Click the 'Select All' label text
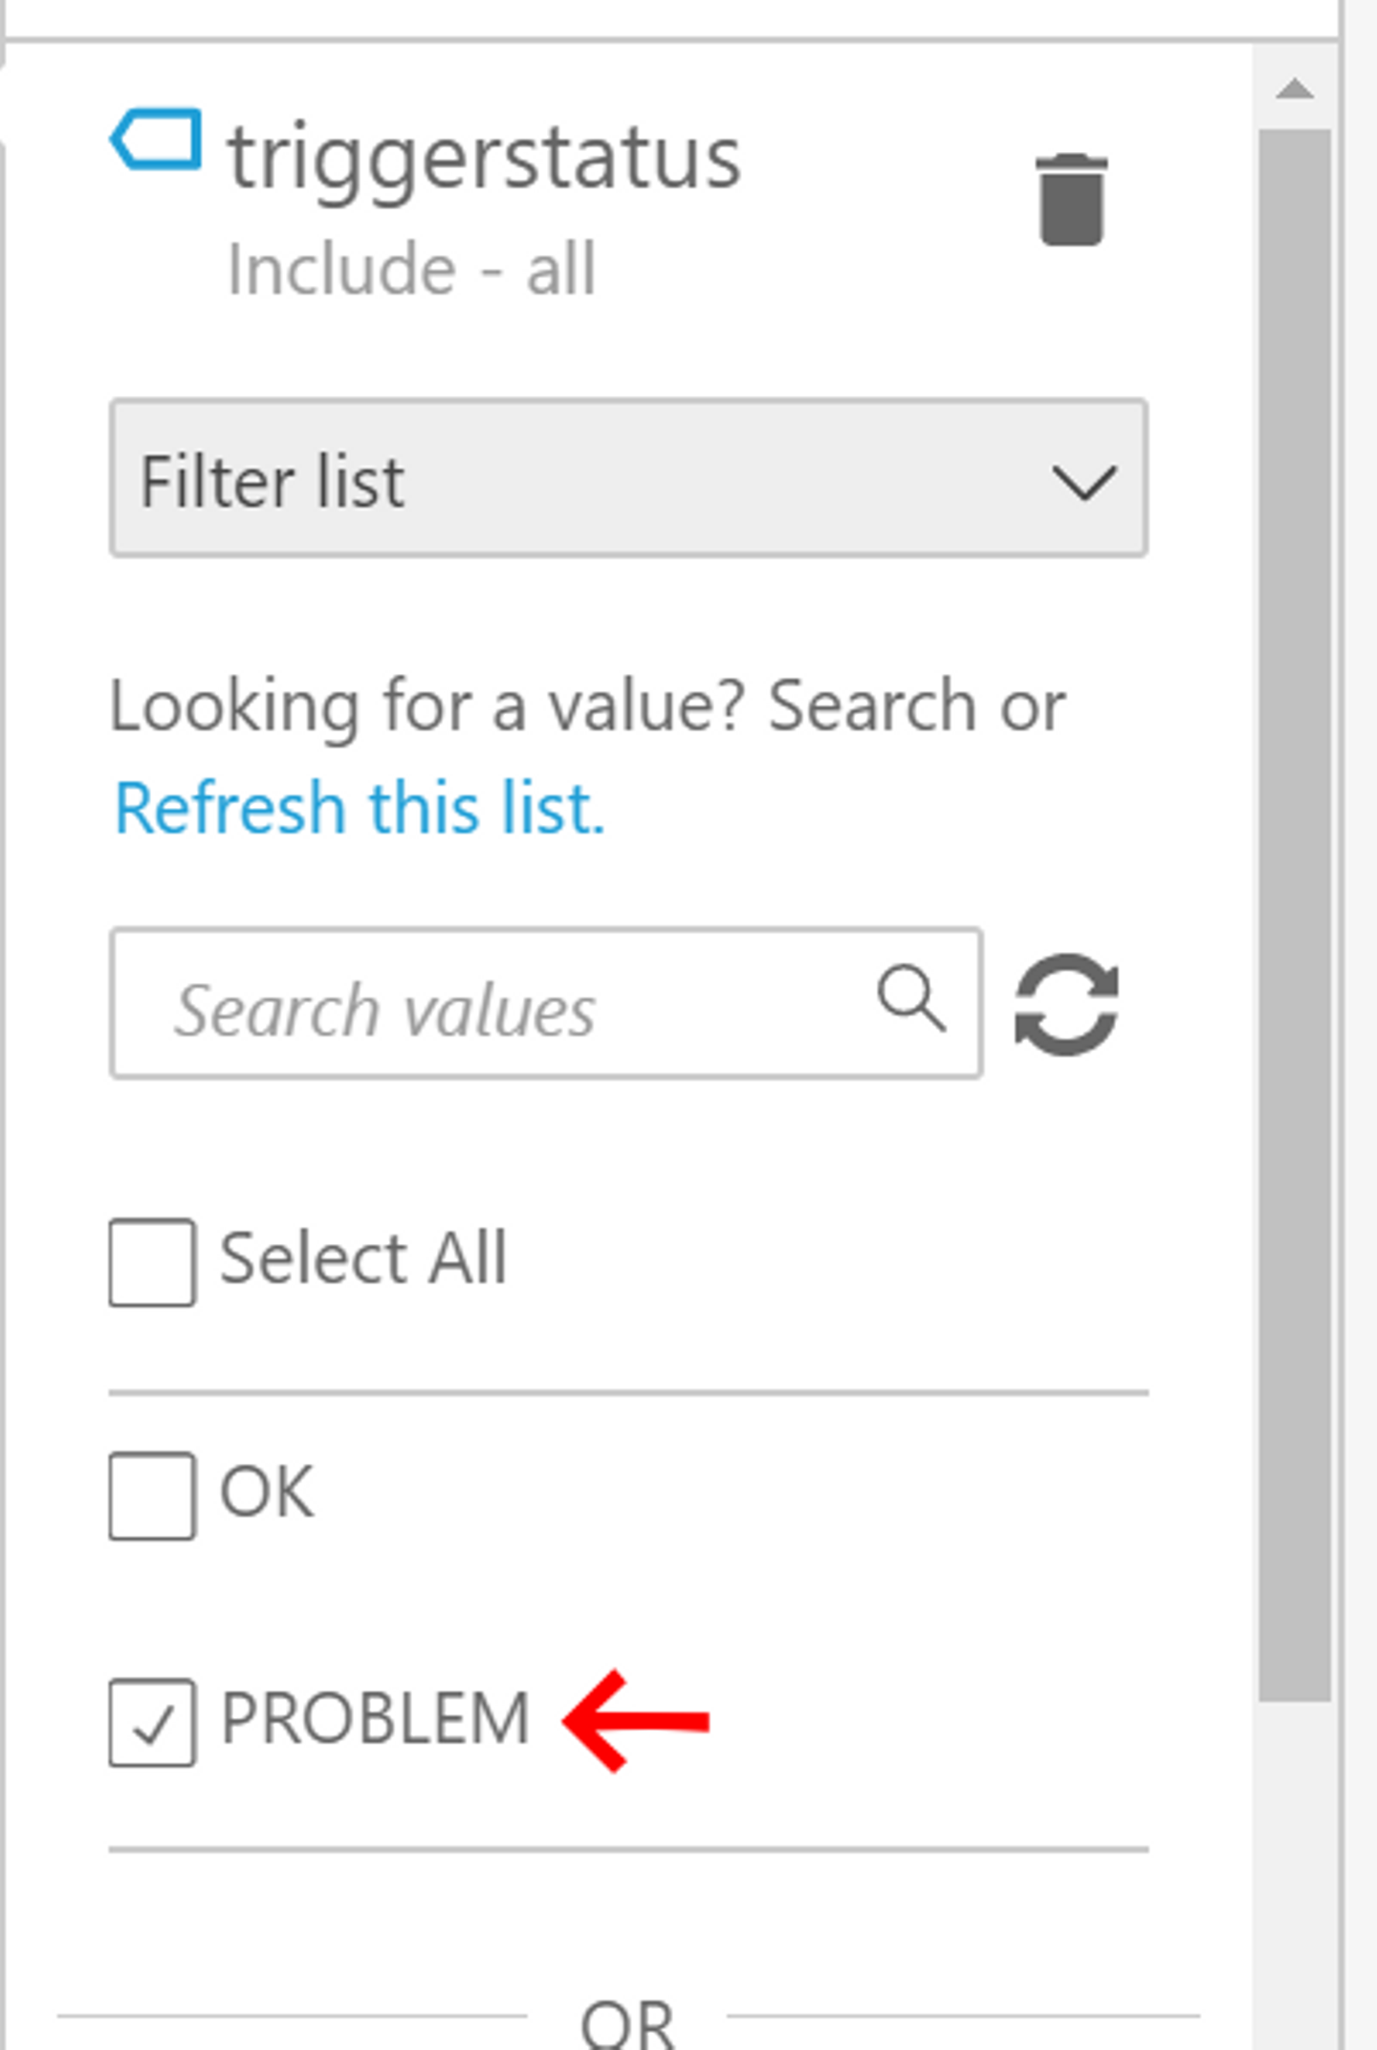Viewport: 1377px width, 2050px height. [363, 1258]
